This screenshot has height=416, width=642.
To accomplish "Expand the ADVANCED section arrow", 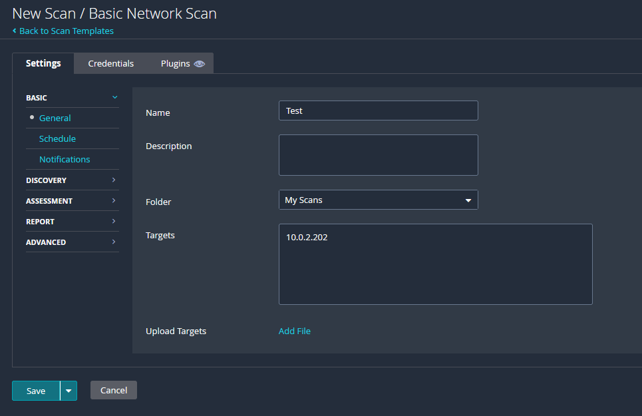I will click(x=114, y=242).
